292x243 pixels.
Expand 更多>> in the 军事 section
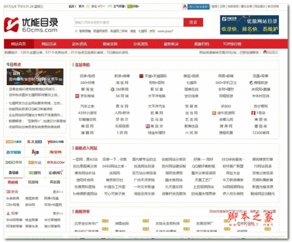pyautogui.click(x=58, y=213)
